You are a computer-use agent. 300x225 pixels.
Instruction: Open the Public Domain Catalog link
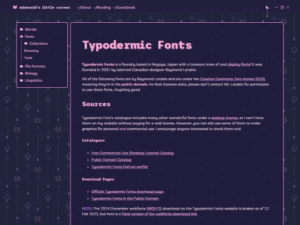(x=111, y=160)
